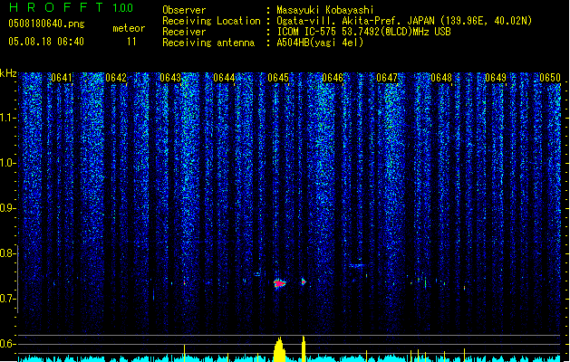This screenshot has height=362, width=570.
Task: Click the ICOM IC-575 receiver description
Action: point(363,32)
